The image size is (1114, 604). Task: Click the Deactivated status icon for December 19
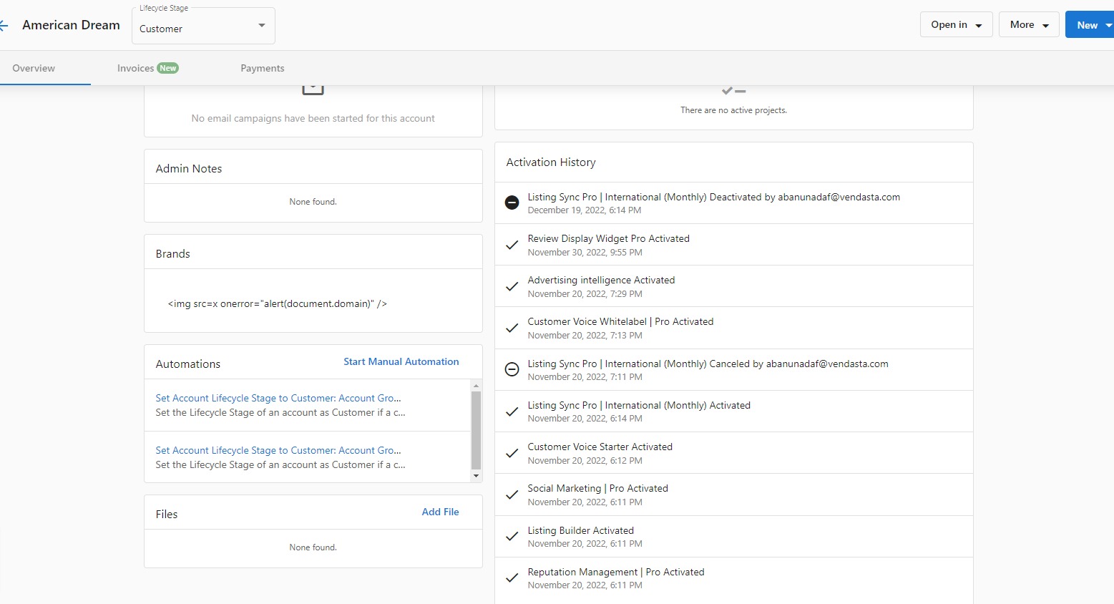[512, 203]
